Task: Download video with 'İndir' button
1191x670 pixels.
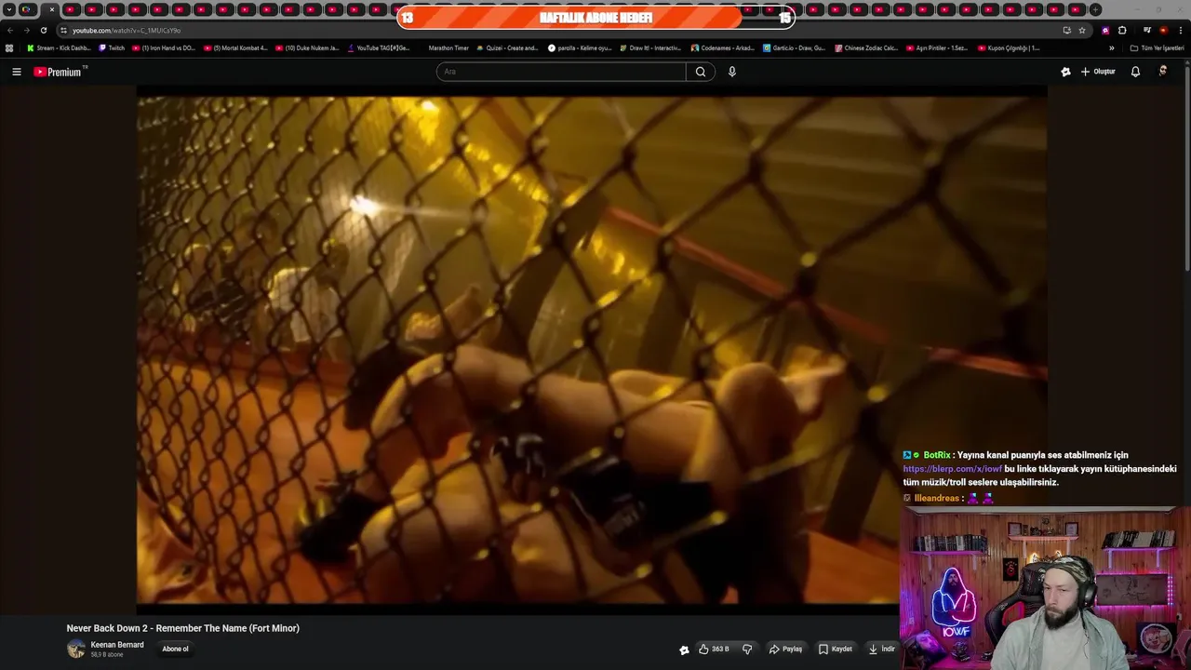Action: 881,650
